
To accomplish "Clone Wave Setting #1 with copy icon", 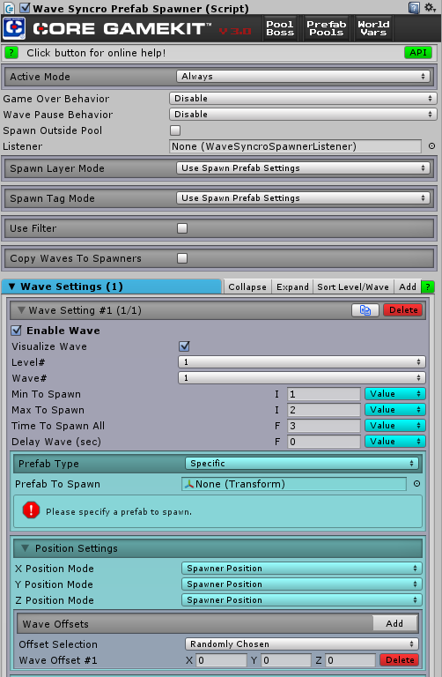I will (x=365, y=310).
